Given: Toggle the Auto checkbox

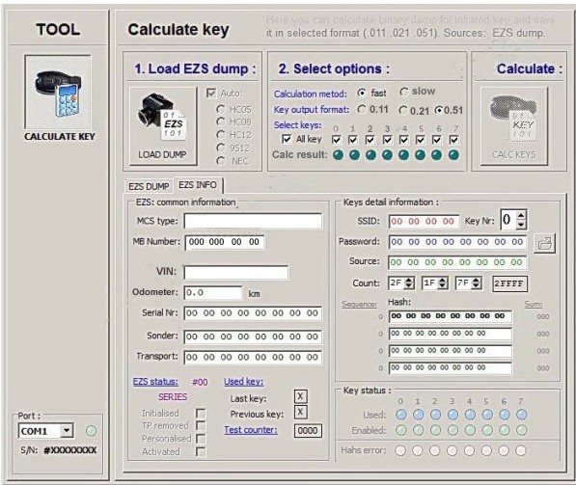Looking at the screenshot, I should tap(211, 94).
